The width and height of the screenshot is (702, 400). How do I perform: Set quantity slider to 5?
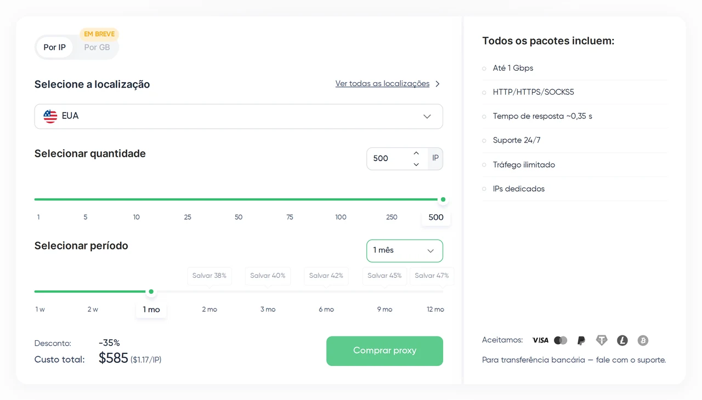(x=86, y=218)
